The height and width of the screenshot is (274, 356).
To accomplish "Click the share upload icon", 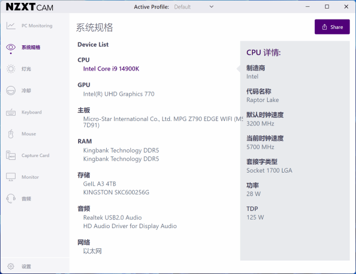I will (x=324, y=27).
